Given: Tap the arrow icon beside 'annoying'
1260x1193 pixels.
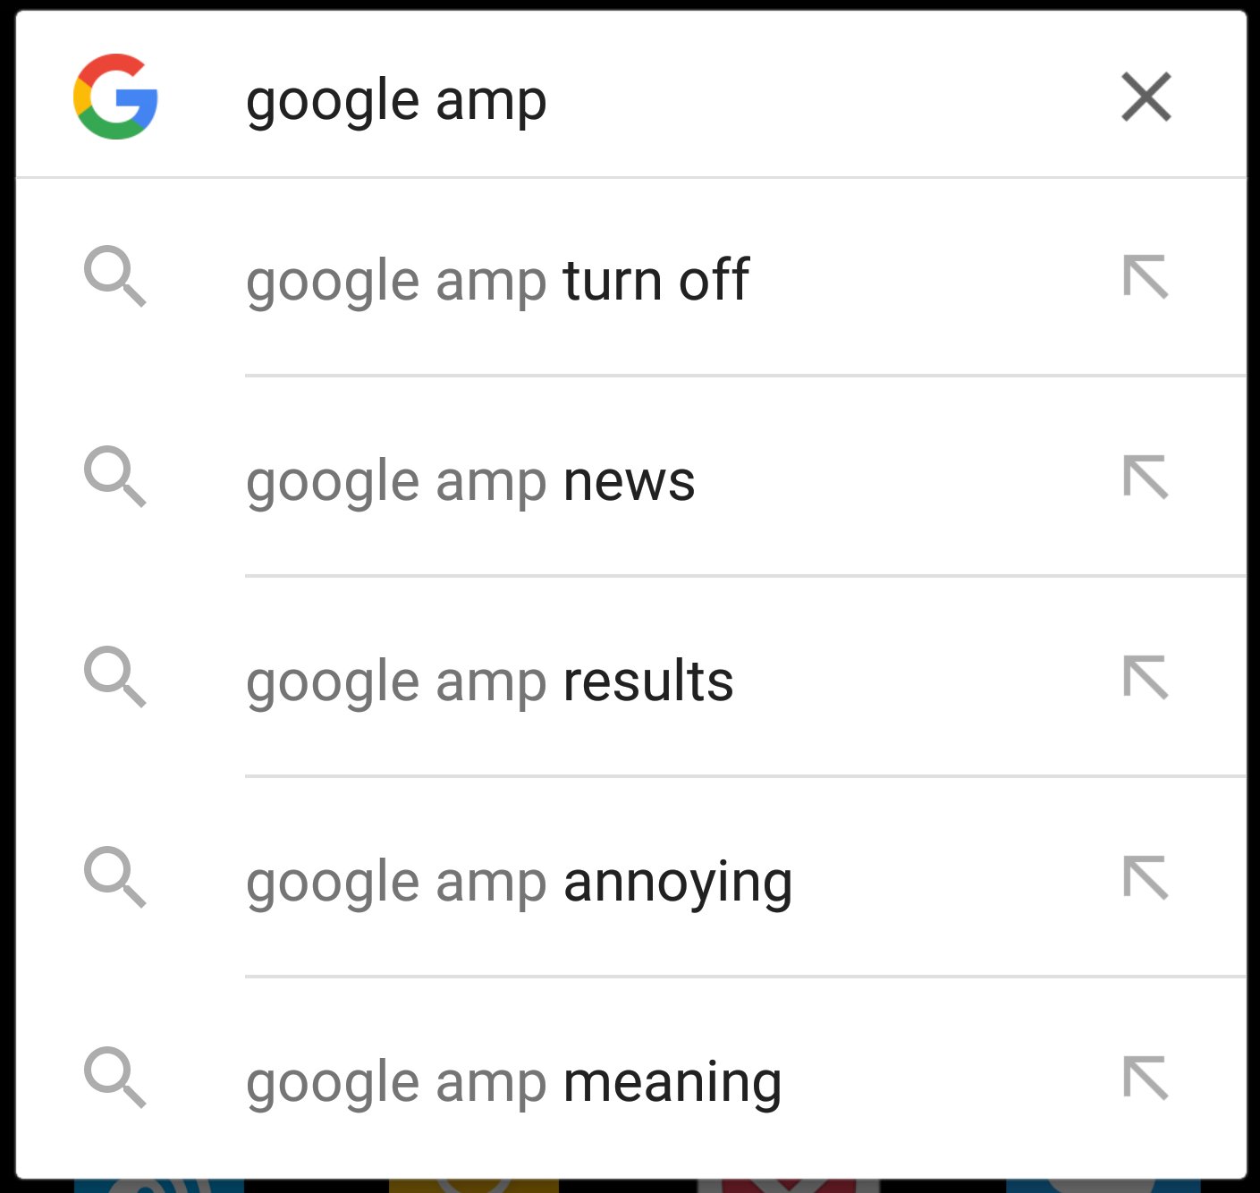Looking at the screenshot, I should (1146, 877).
